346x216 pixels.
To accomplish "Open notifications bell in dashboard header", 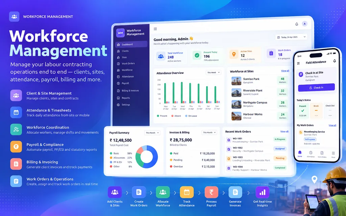I will (297, 24).
